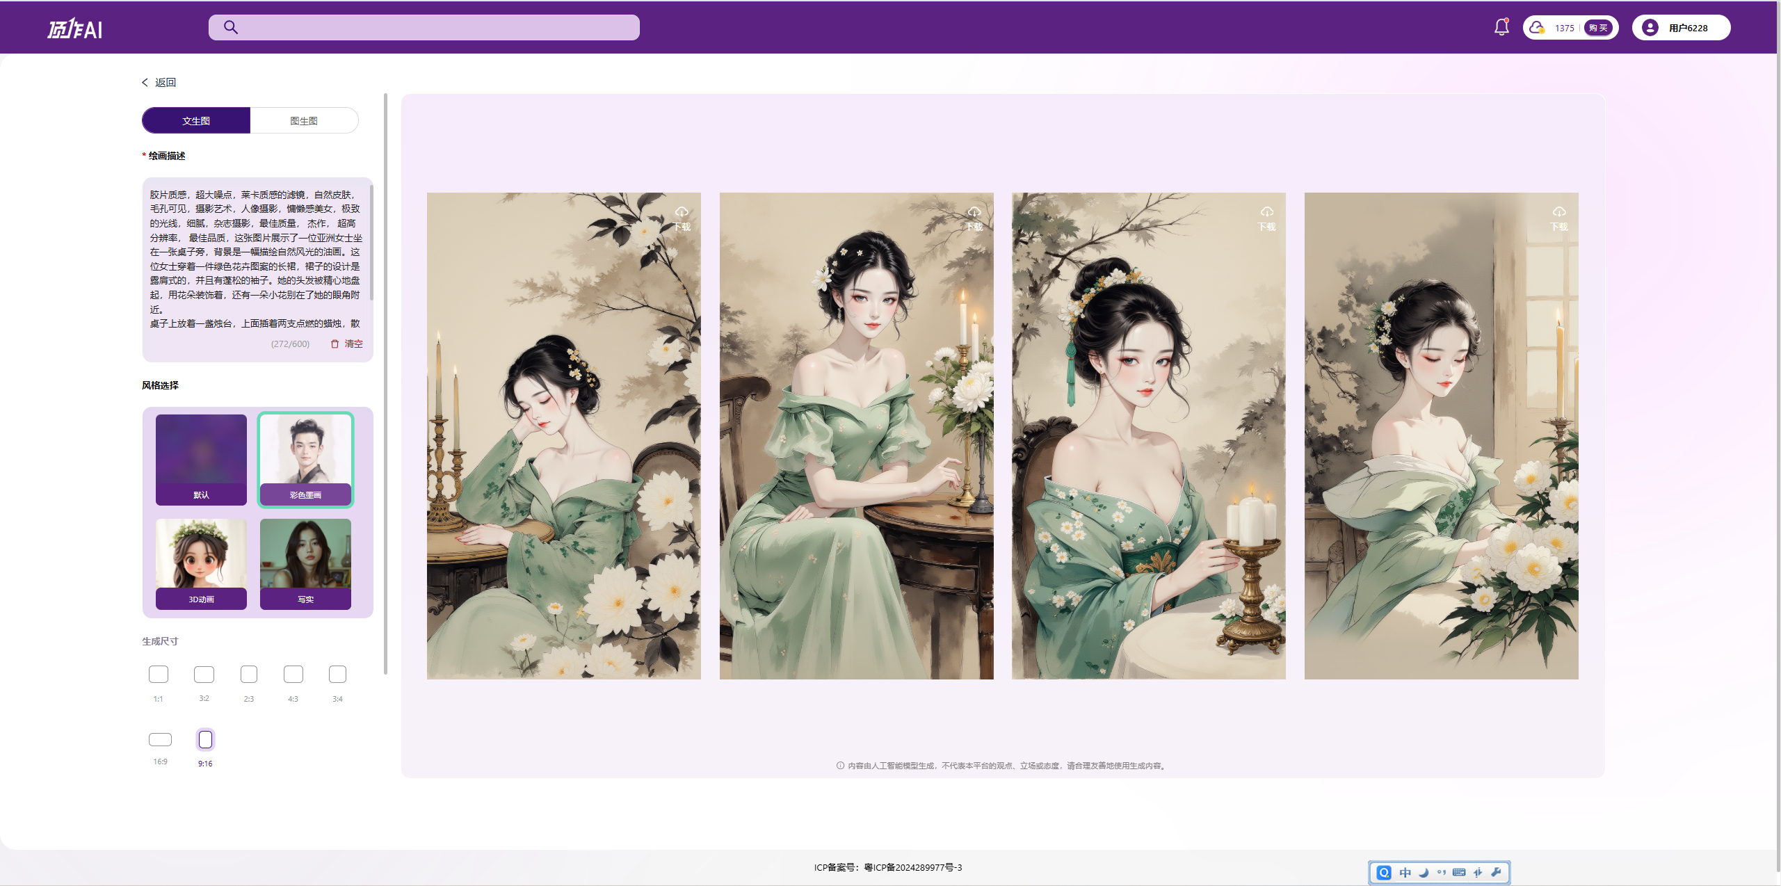Choose the 3D动画 style thumbnail

201,563
